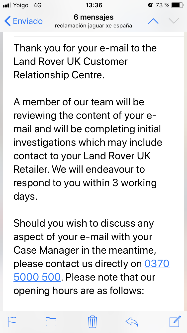Viewport: 187px width, 333px height.
Task: Tap the move-to-folder icon
Action: pos(51,321)
